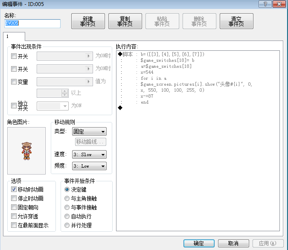The height and width of the screenshot is (250, 288).
Task: Select the 并行处理 trigger option
Action: pos(67,225)
